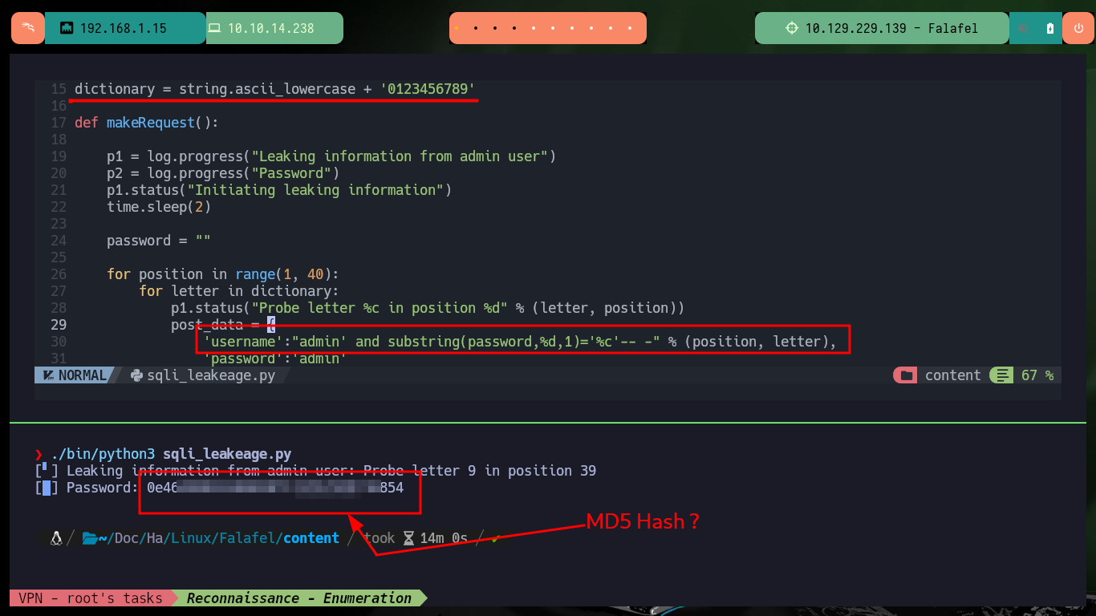Switch to the second workspace dot
The image size is (1096, 616).
(476, 28)
